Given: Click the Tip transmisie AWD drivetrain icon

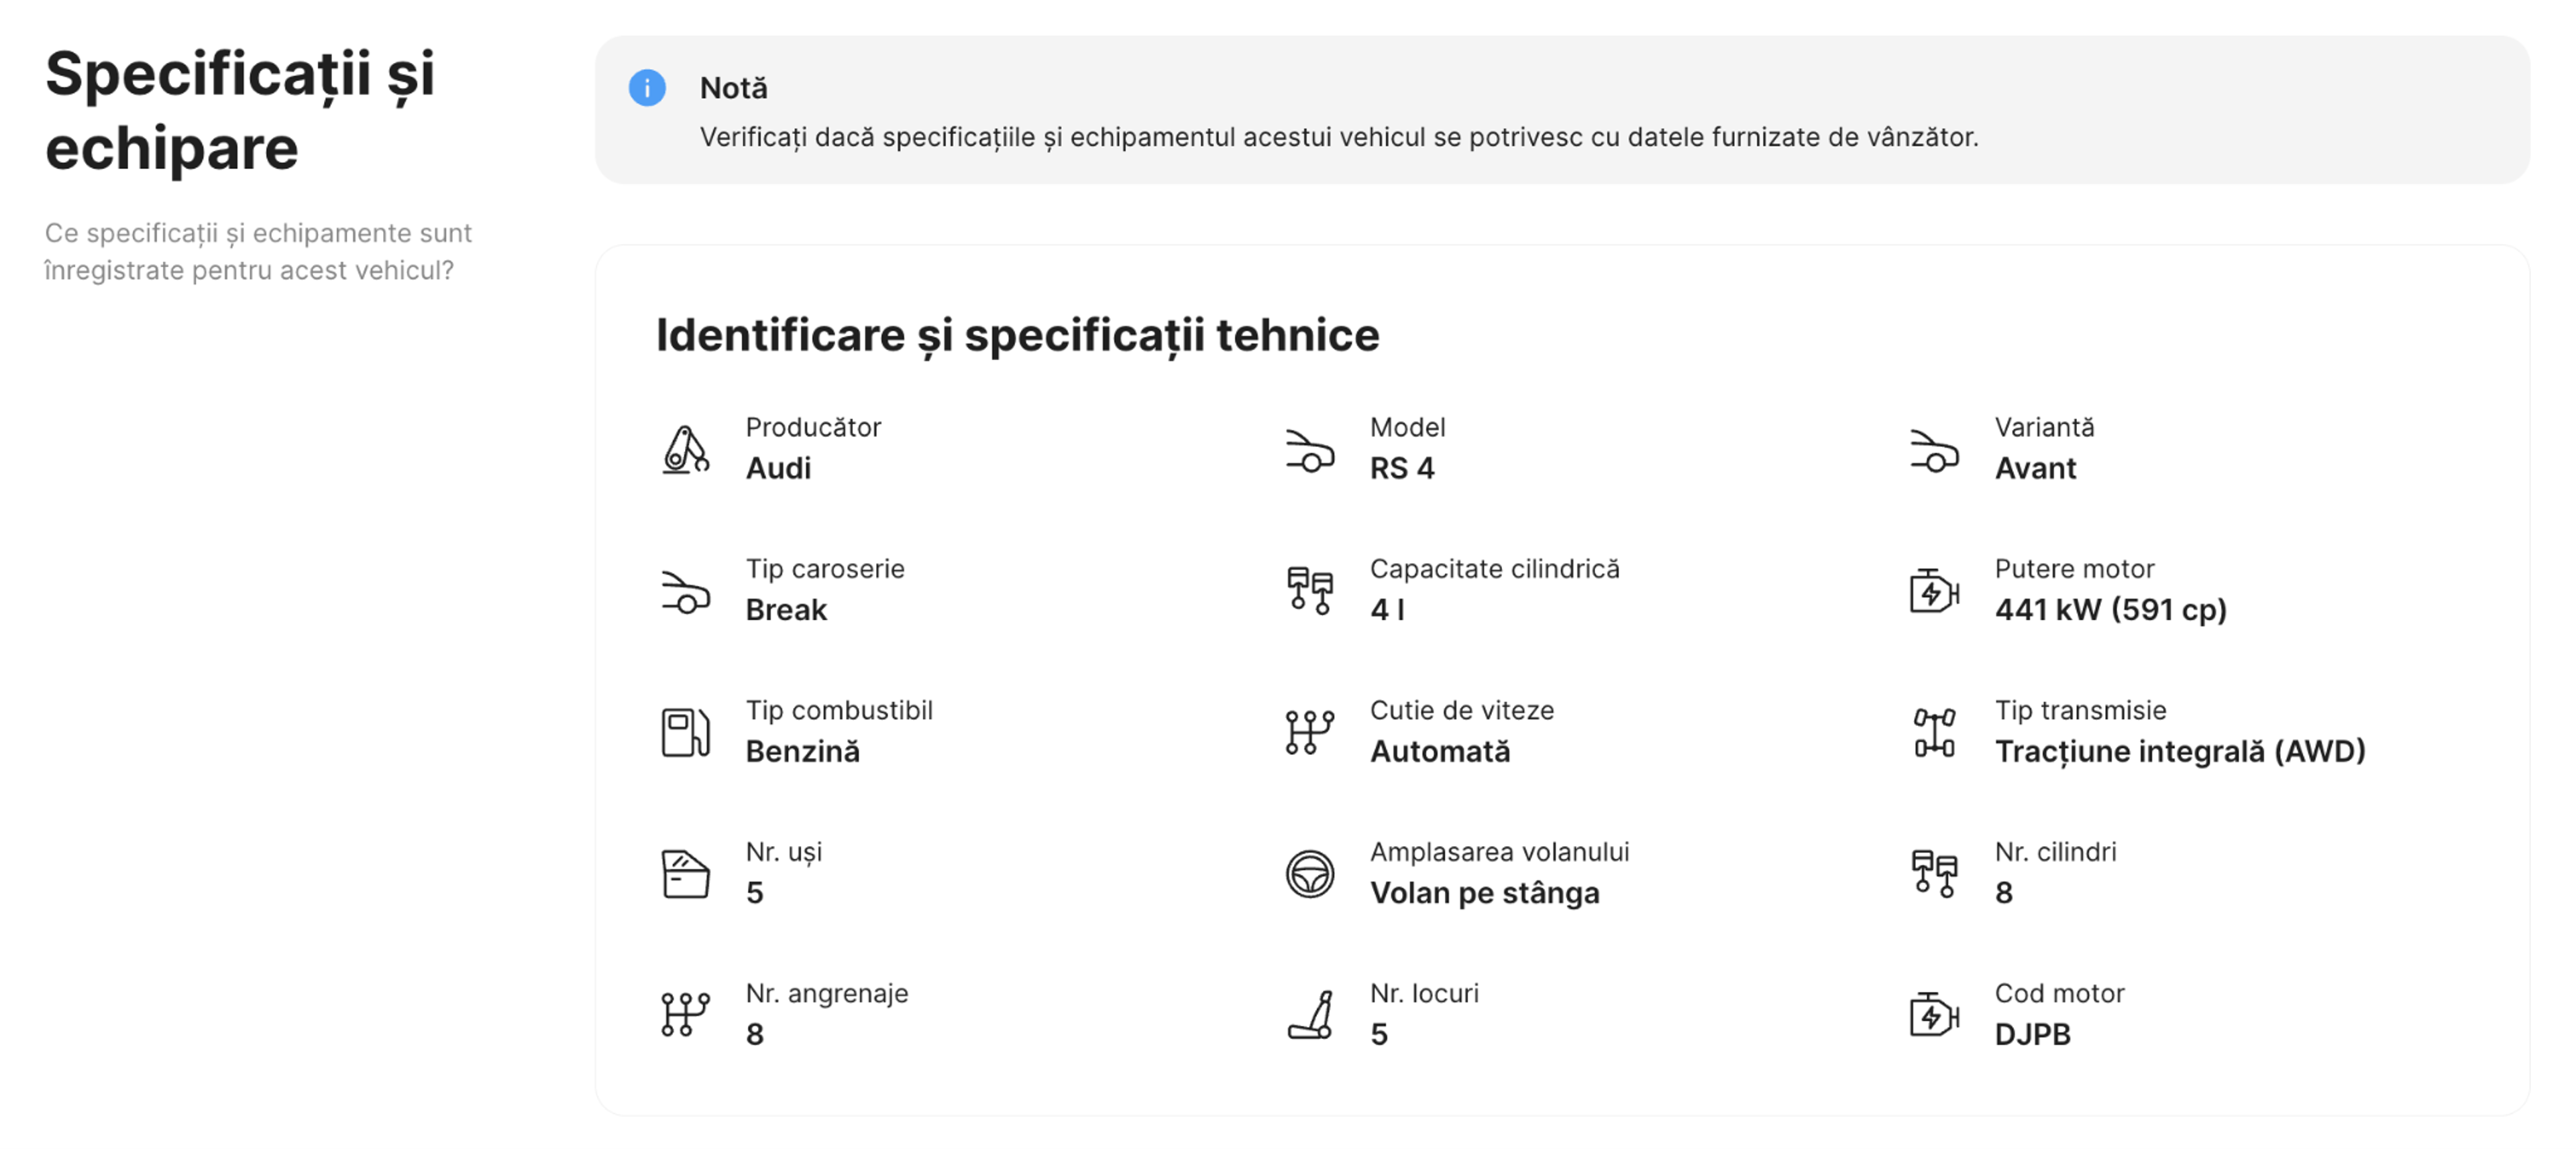Looking at the screenshot, I should 1935,732.
